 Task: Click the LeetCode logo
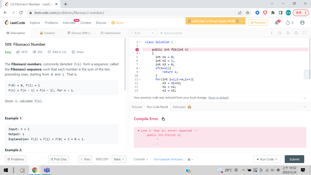click(x=15, y=22)
